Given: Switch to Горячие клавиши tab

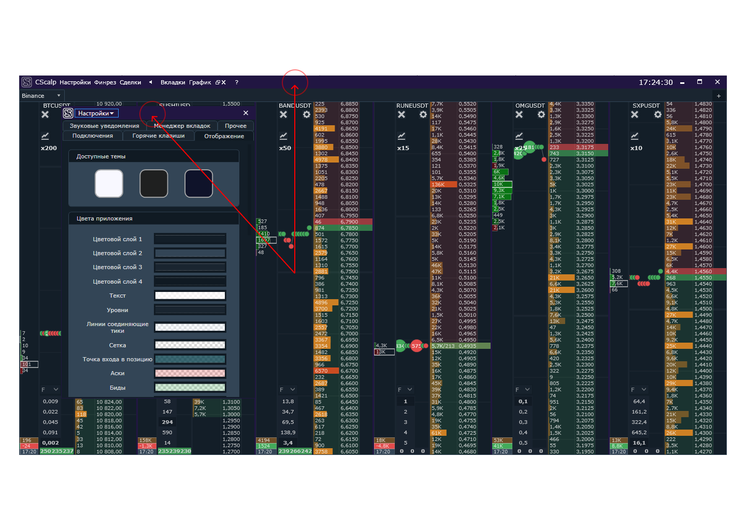Looking at the screenshot, I should [x=159, y=136].
